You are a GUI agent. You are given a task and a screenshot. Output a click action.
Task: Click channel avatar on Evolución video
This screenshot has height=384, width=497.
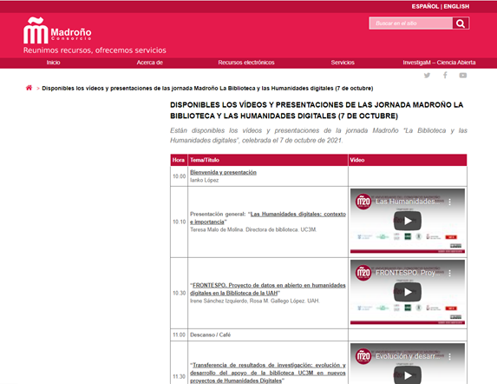(363, 356)
